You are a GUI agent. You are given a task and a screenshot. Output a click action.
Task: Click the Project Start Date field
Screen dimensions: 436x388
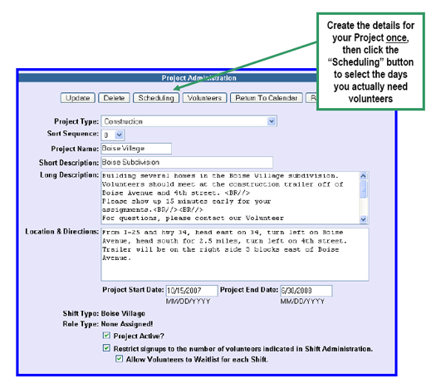click(192, 291)
